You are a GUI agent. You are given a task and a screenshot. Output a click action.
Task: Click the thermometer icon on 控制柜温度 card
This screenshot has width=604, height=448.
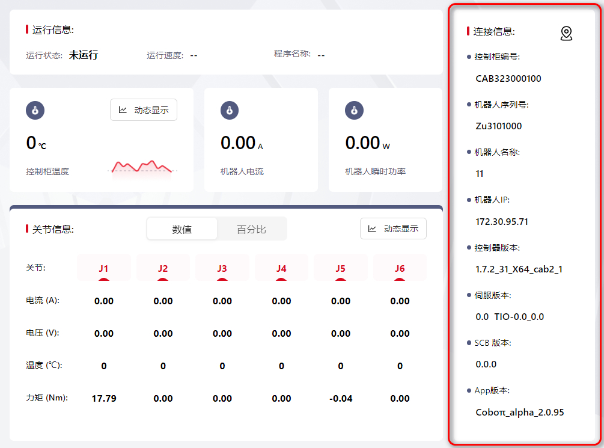point(35,111)
